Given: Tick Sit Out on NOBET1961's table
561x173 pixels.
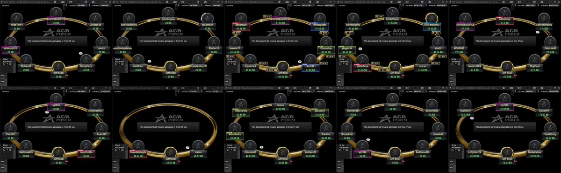Looking at the screenshot, I should pos(2,59).
